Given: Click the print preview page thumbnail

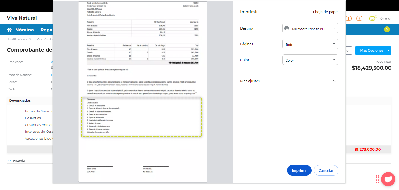Looking at the screenshot, I should (142, 91).
